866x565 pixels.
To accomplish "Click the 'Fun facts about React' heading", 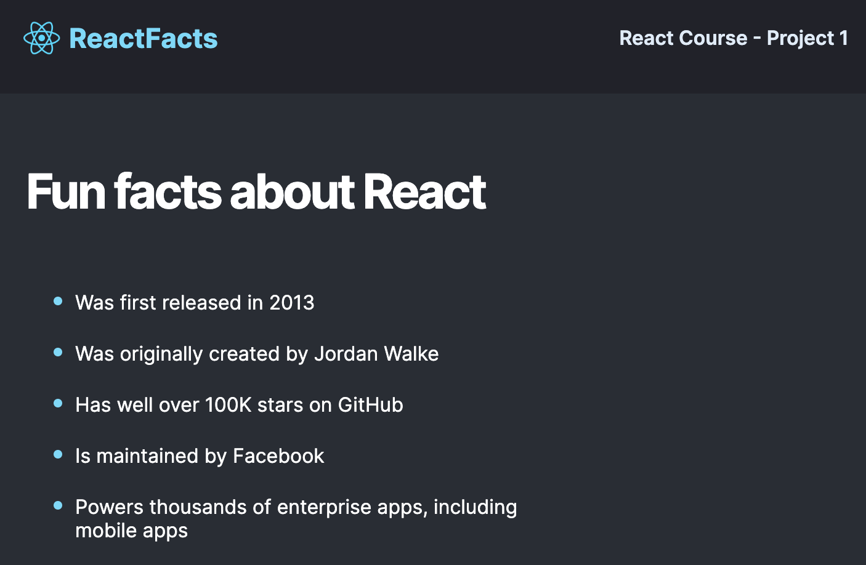I will [x=256, y=191].
